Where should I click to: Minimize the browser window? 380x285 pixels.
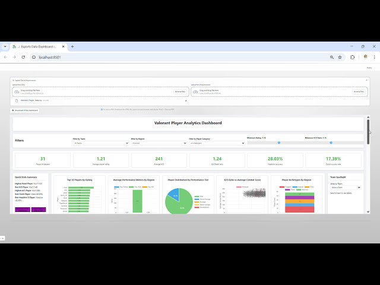[x=351, y=46]
